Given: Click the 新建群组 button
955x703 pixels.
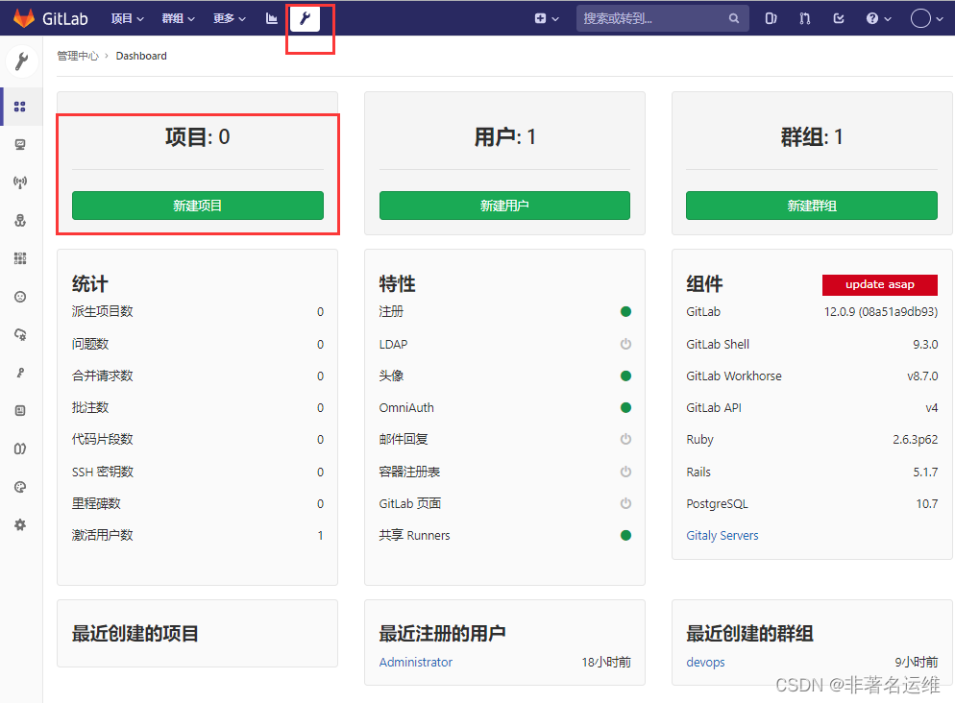Looking at the screenshot, I should (812, 206).
